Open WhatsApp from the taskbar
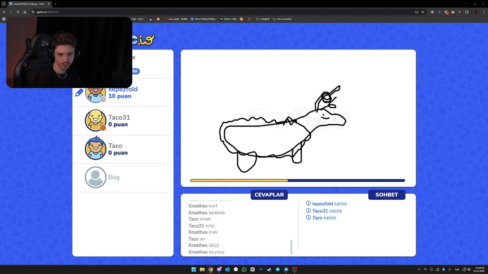 244,269
